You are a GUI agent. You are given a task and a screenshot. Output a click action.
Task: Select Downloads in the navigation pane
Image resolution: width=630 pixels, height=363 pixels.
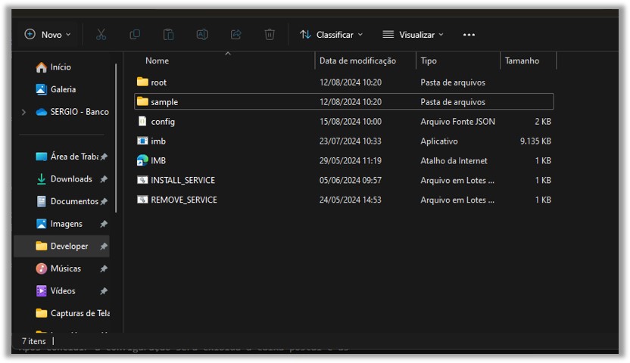point(70,179)
